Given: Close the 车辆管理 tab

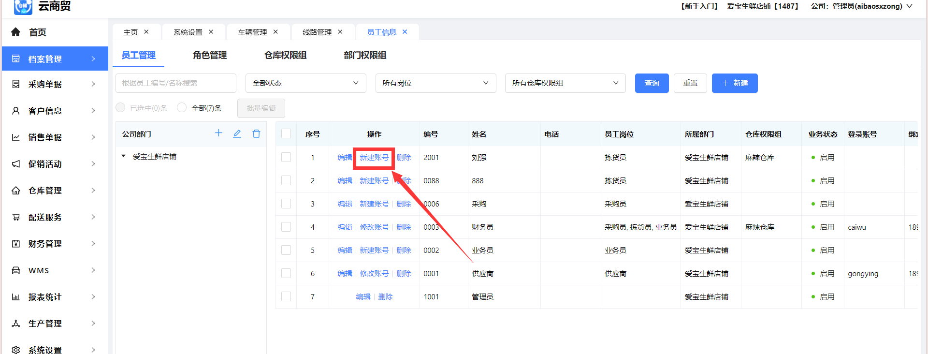Looking at the screenshot, I should [275, 32].
